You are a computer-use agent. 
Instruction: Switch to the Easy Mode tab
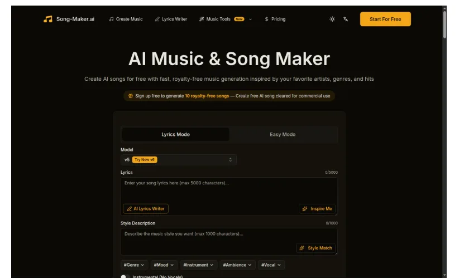[x=283, y=134]
